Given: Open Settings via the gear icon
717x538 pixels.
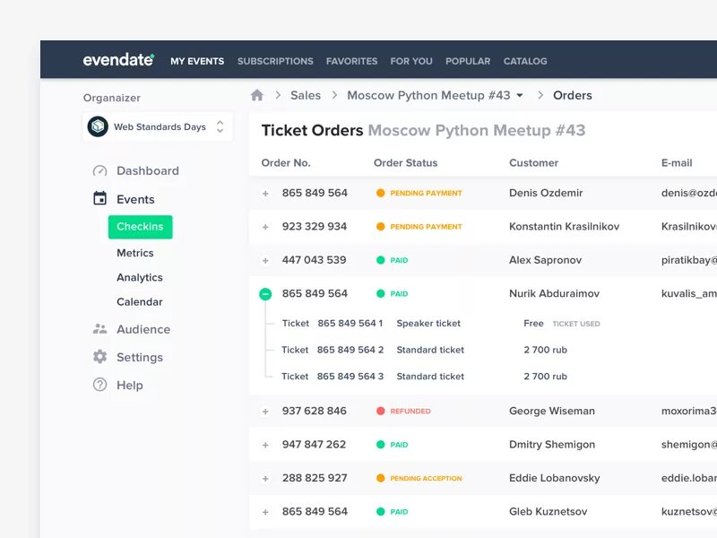Looking at the screenshot, I should click(x=99, y=357).
